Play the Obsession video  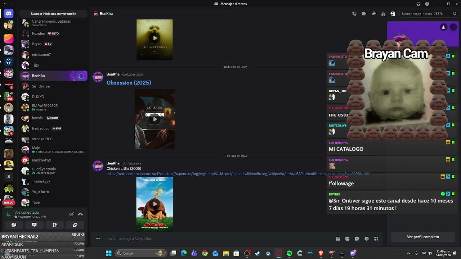tap(155, 119)
